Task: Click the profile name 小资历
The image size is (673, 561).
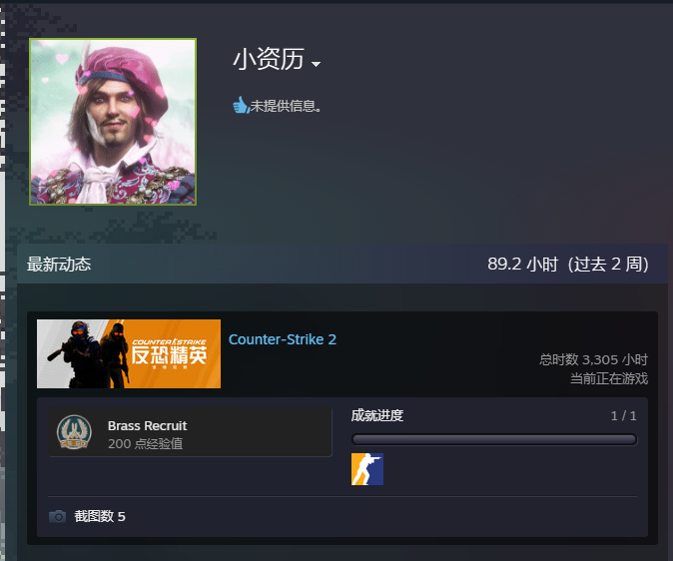Action: click(x=269, y=59)
